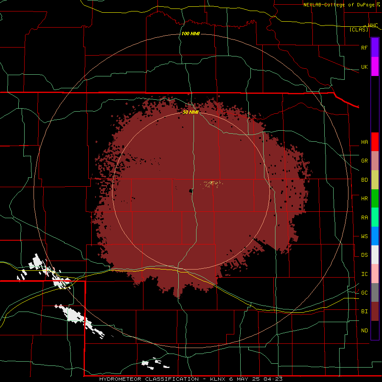382x382 pixels.
Task: Click the yellow big-drops echo cluster
Action: pos(212,184)
